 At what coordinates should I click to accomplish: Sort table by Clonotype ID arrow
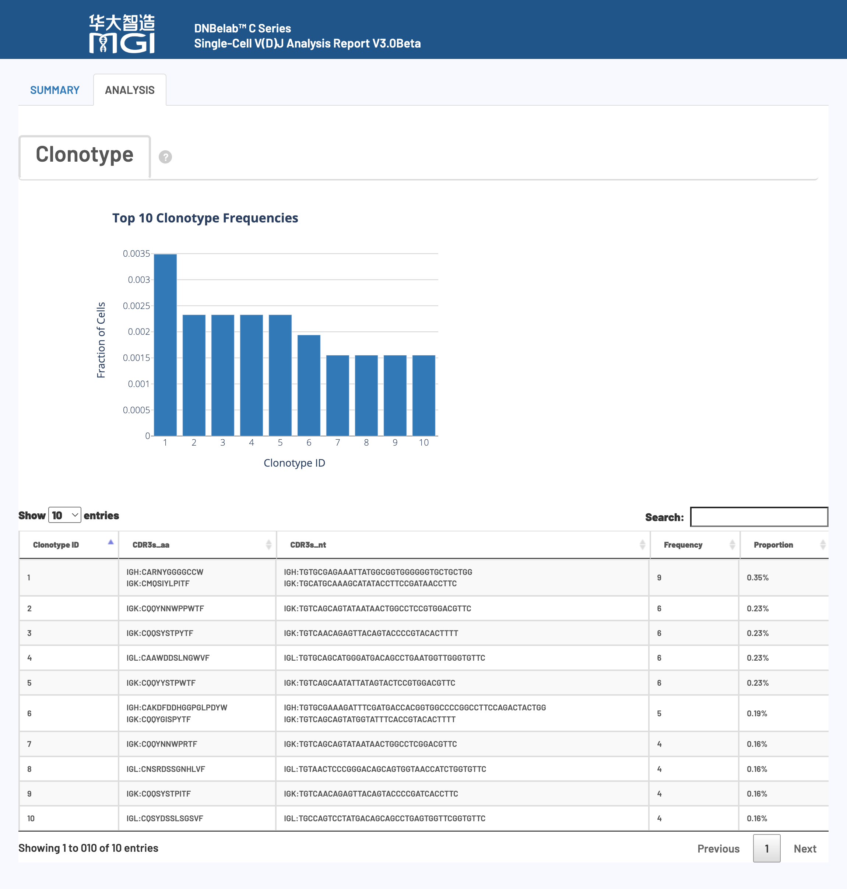[110, 542]
